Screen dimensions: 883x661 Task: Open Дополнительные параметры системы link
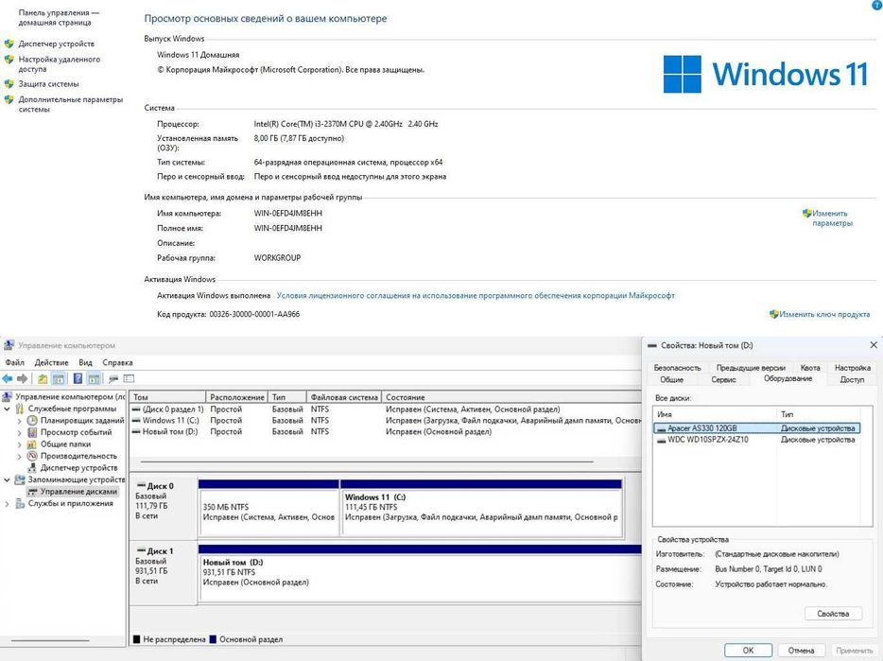70,104
